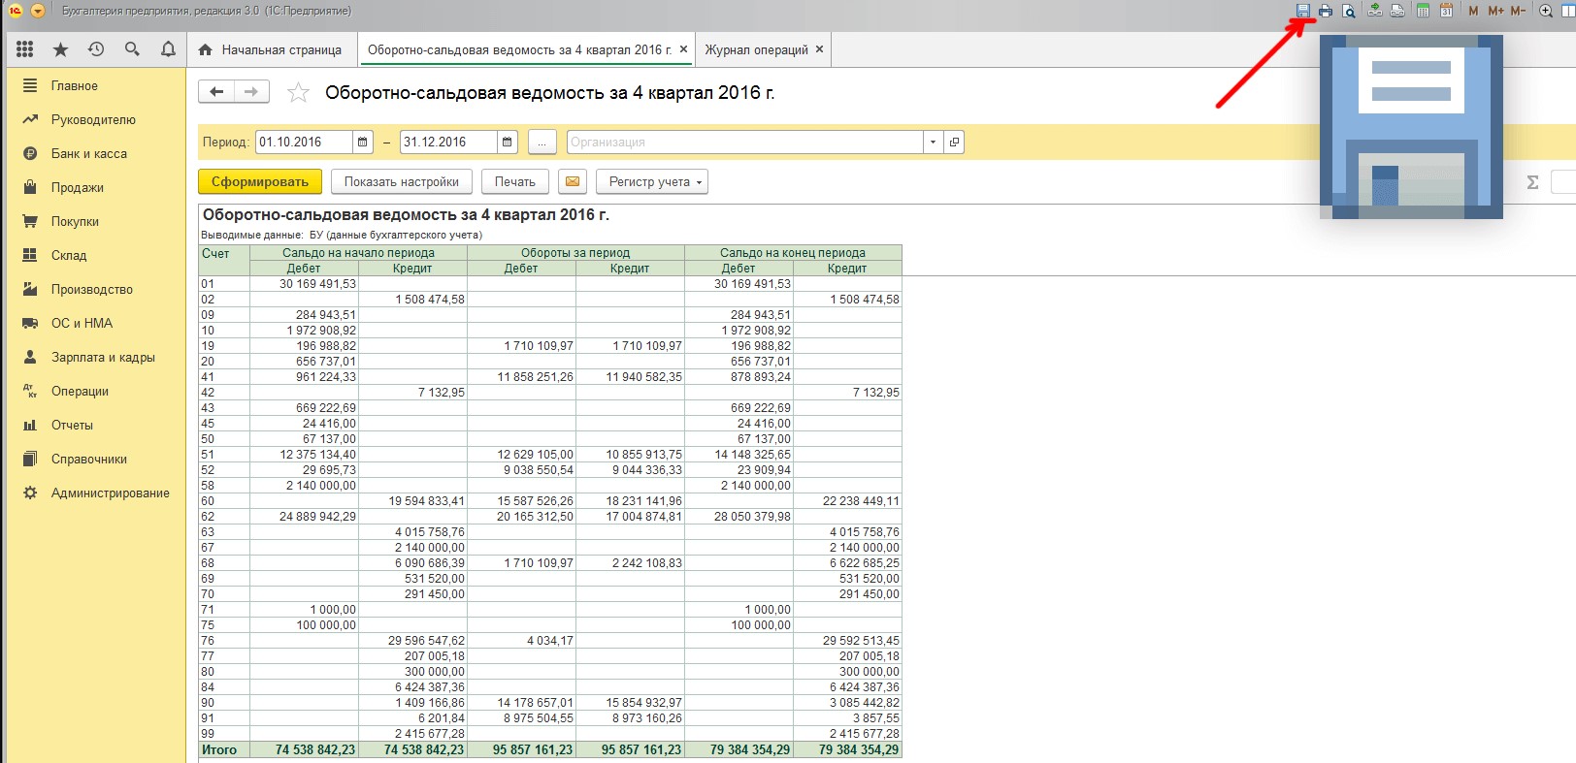Open the Регистр учета dropdown

[652, 181]
